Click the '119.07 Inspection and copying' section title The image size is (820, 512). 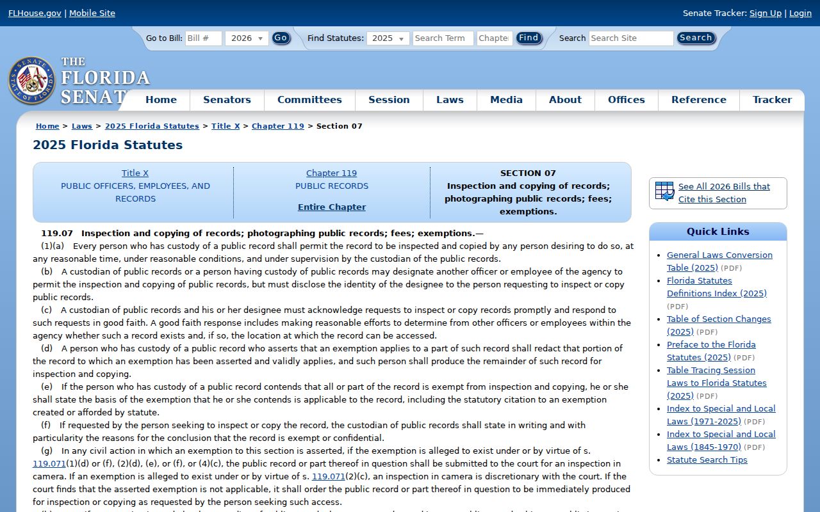tap(263, 234)
